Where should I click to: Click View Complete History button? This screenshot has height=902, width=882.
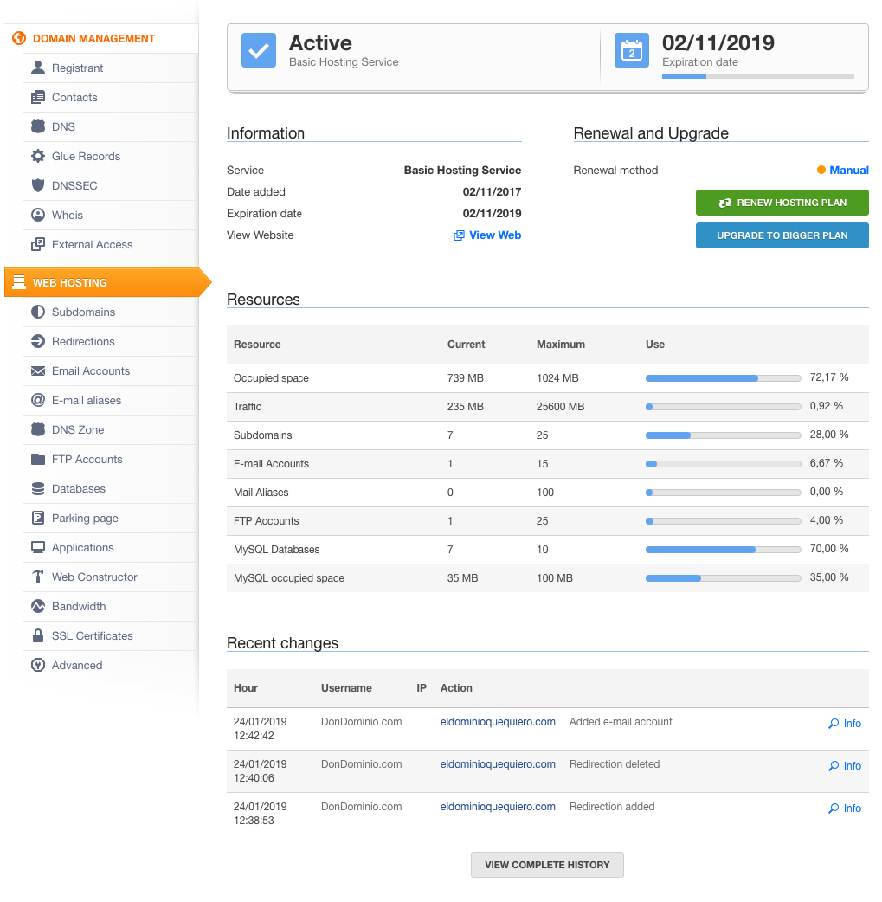547,865
